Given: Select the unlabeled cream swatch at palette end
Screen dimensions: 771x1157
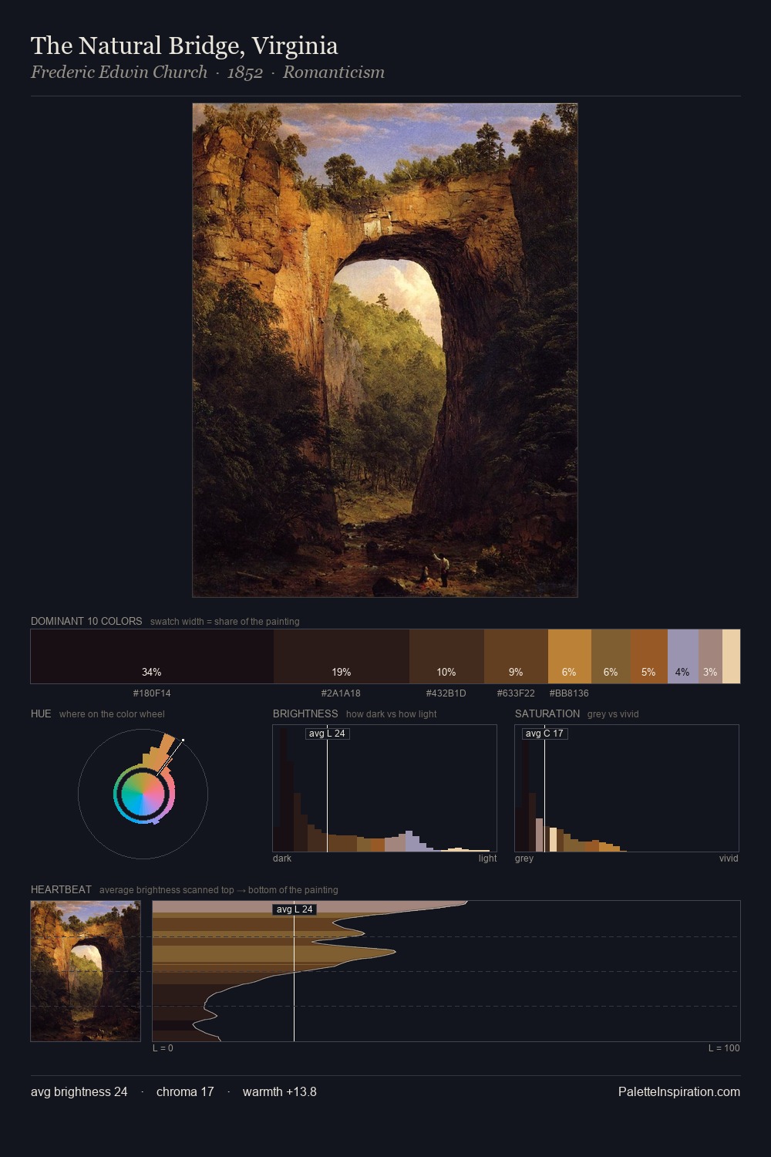Looking at the screenshot, I should click(x=731, y=656).
